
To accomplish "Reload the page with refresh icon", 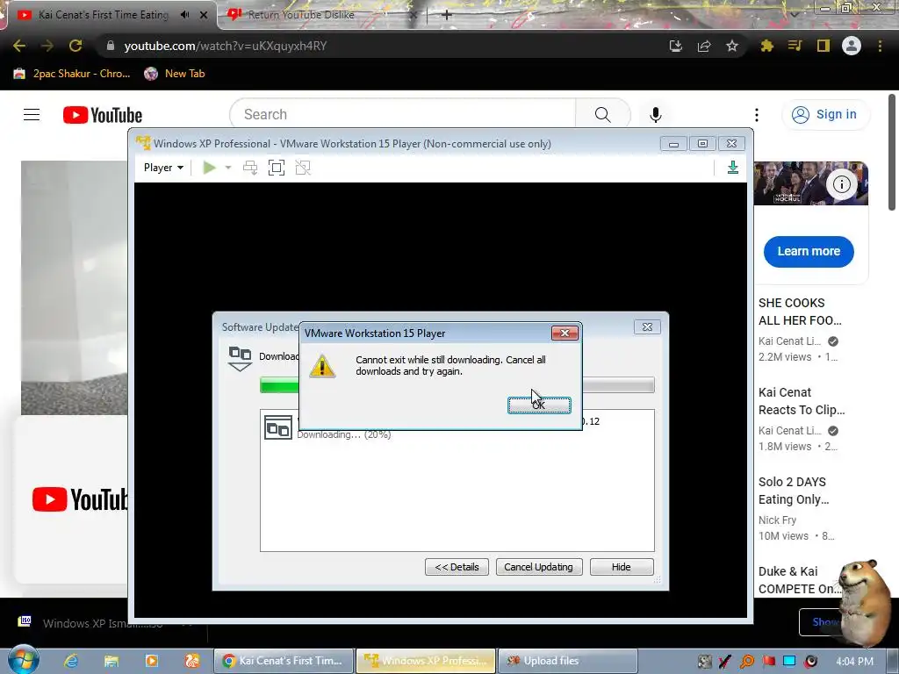I will point(76,46).
